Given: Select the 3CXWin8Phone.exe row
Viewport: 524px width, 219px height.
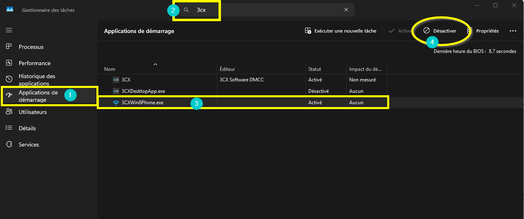Looking at the screenshot, I should [x=244, y=103].
